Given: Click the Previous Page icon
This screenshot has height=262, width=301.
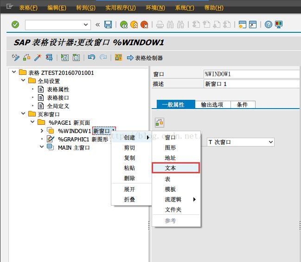Looking at the screenshot, I should (x=206, y=24).
